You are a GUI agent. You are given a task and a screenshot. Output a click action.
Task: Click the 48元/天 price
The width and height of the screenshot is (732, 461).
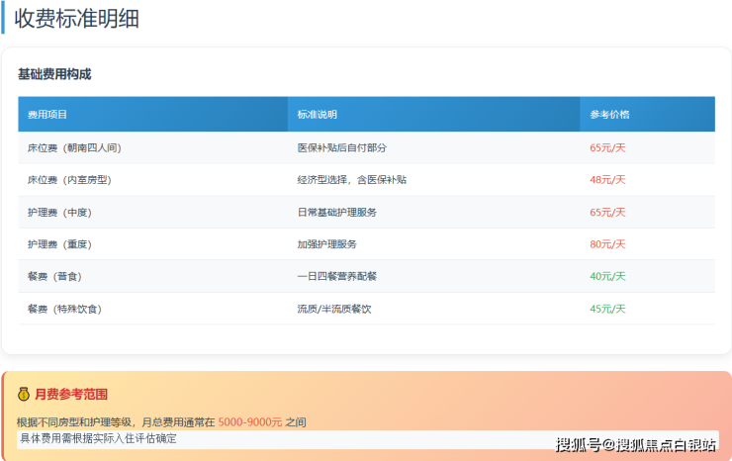[x=607, y=180]
